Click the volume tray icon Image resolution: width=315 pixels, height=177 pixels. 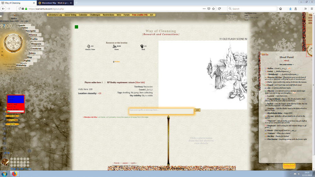(x=299, y=174)
